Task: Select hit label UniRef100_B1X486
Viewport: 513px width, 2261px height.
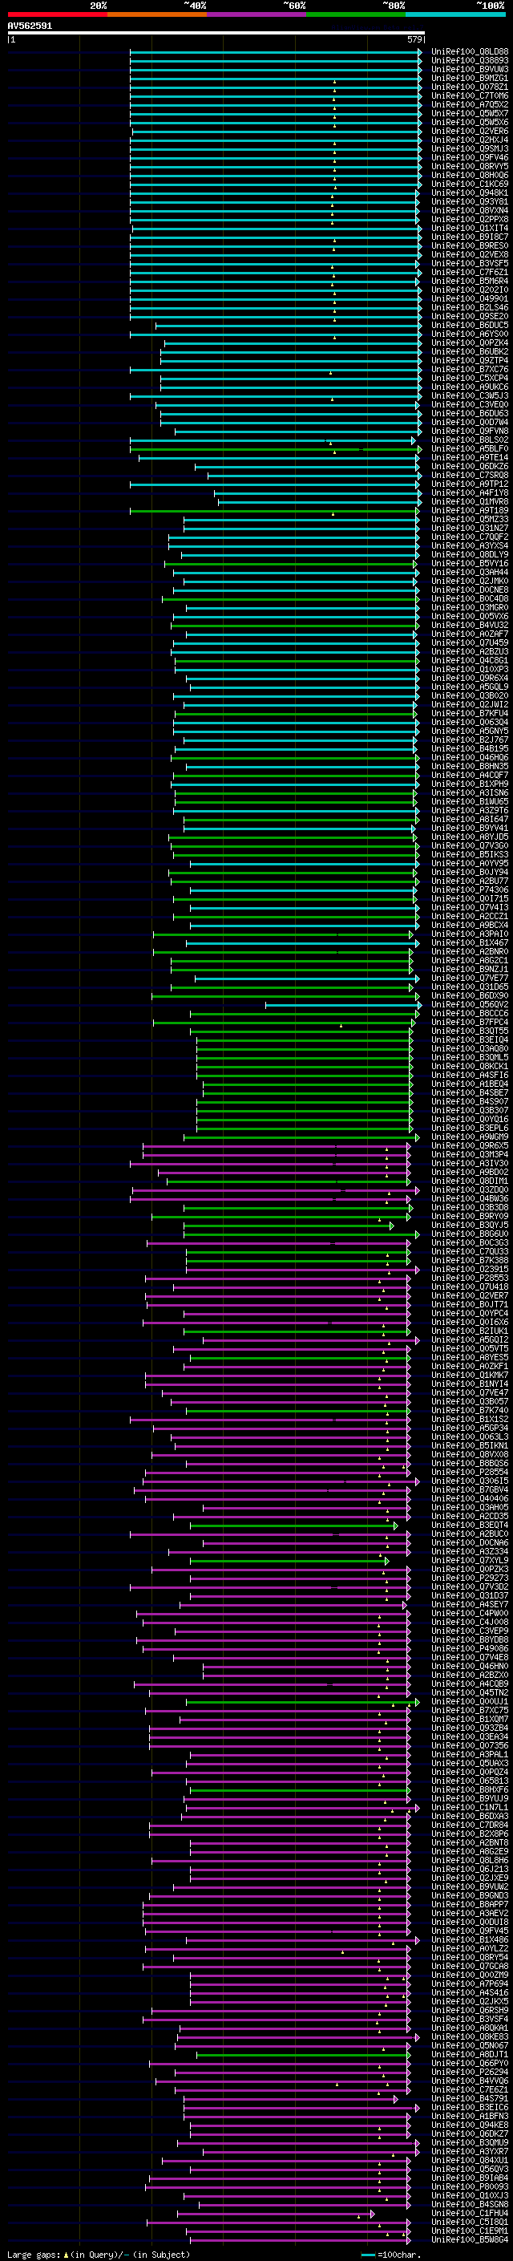Action: click(x=470, y=1939)
